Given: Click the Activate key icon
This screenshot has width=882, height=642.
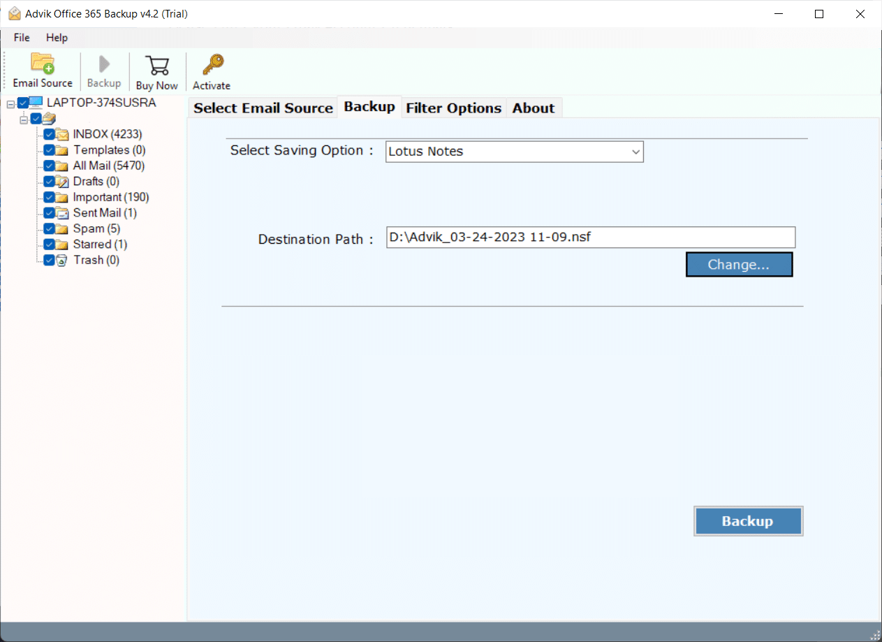Looking at the screenshot, I should click(212, 65).
